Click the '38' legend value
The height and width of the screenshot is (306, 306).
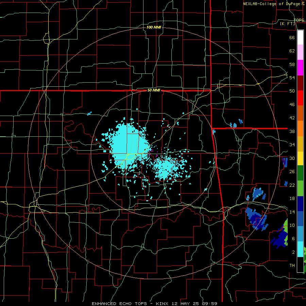[x=292, y=132]
